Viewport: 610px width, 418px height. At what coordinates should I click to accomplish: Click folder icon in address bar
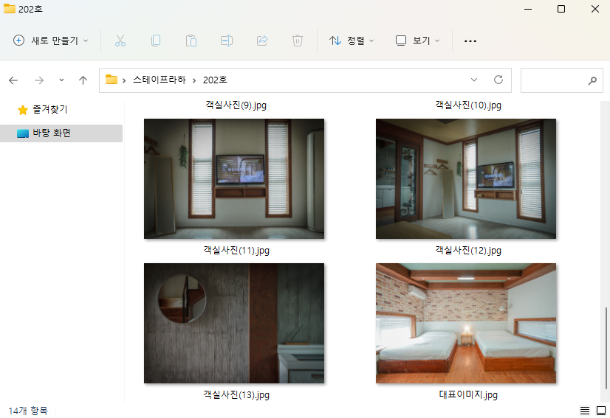tap(112, 80)
